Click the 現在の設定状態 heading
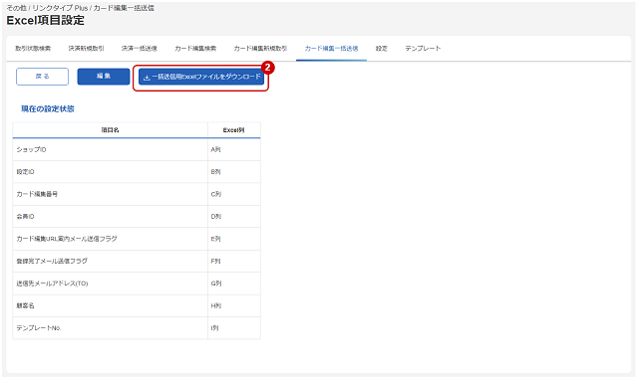638x379 pixels. point(48,108)
